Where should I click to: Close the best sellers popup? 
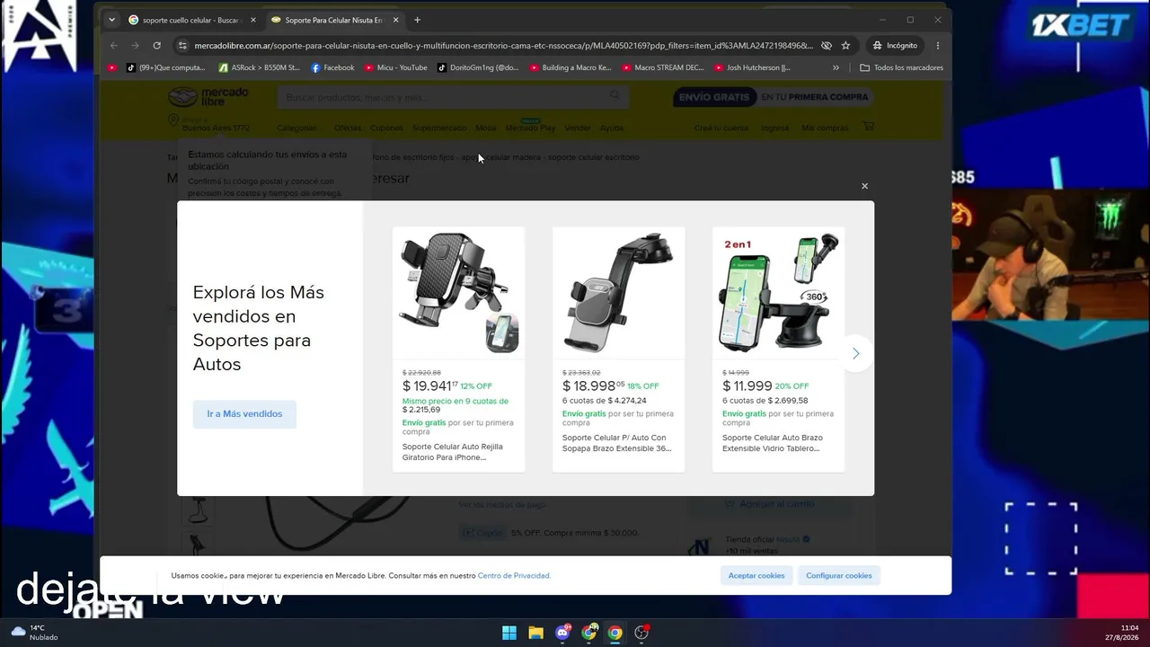pos(864,186)
